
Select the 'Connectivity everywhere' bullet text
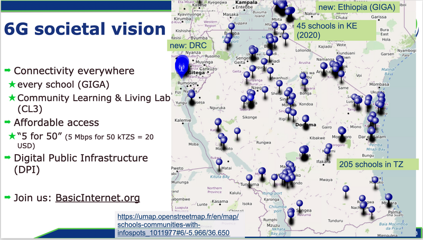74,71
